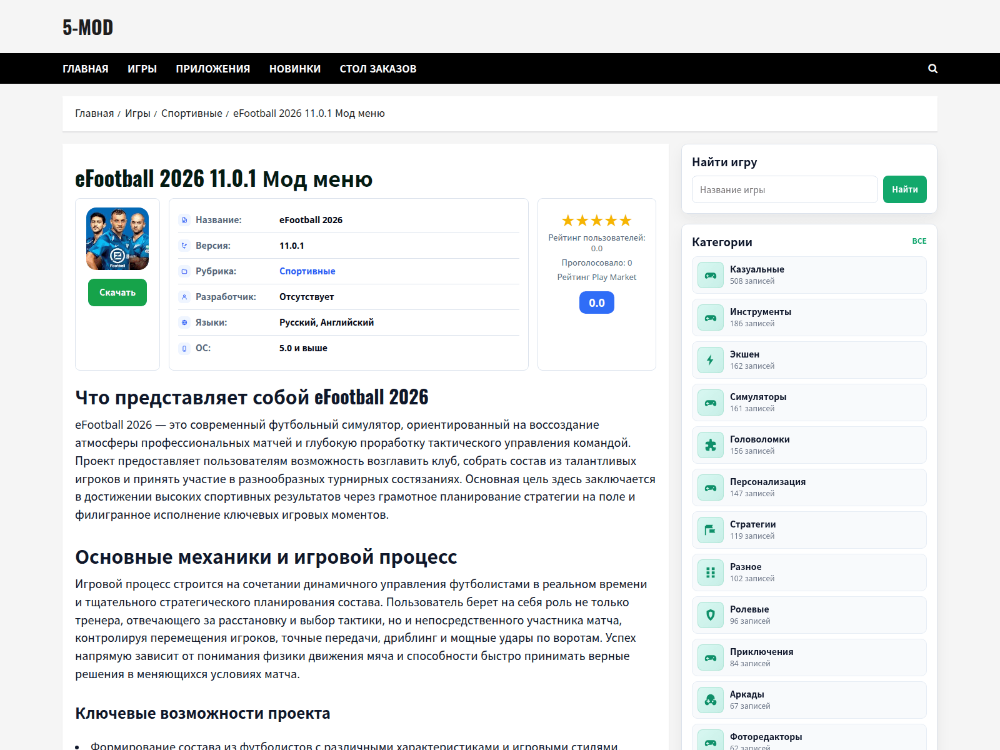This screenshot has width=1000, height=750.
Task: Click the icon beside Рубрика label
Action: click(x=184, y=271)
